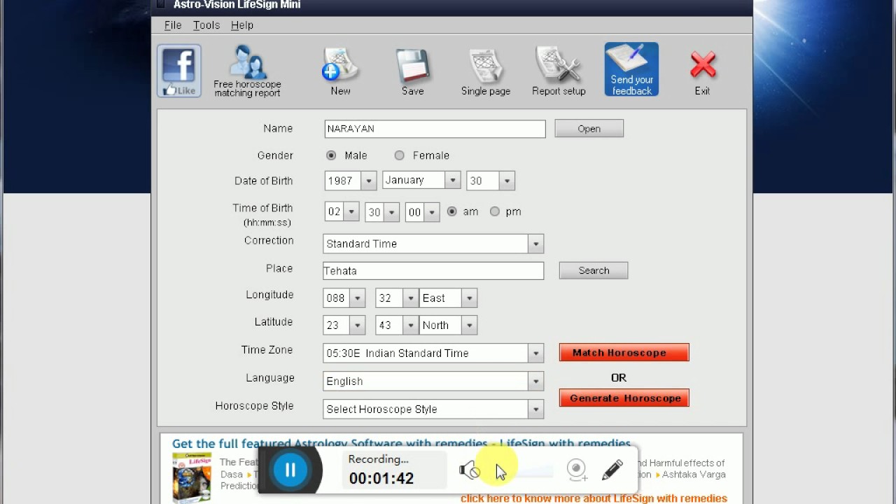Select the recorder pencil annotation tool

point(612,470)
